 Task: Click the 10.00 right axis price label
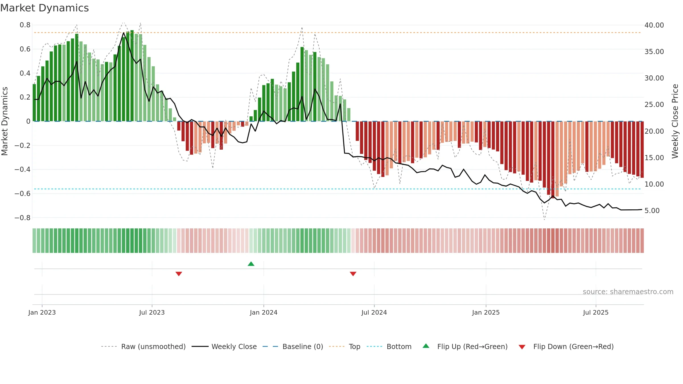654,184
